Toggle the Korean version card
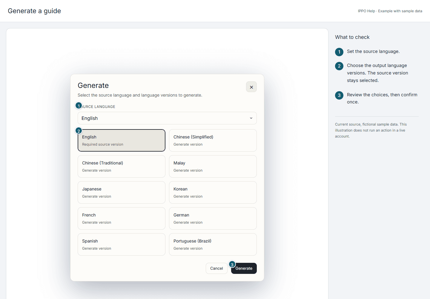Viewport: 430px width, 299px height. pyautogui.click(x=213, y=193)
